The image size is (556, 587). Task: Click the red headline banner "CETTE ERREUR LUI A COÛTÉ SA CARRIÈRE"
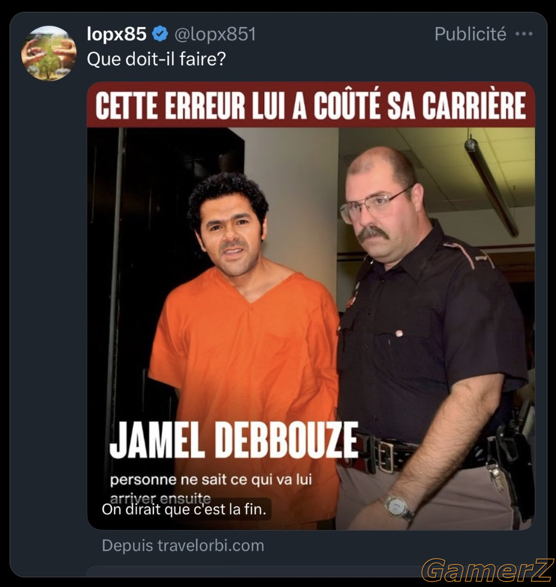click(310, 105)
